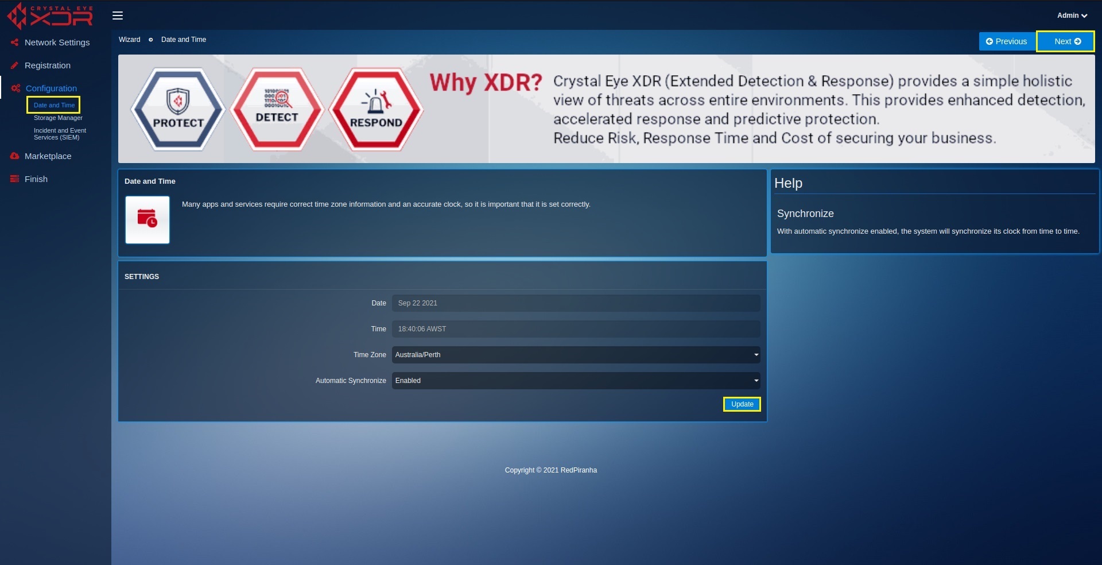Click the Network Settings share icon

point(15,42)
